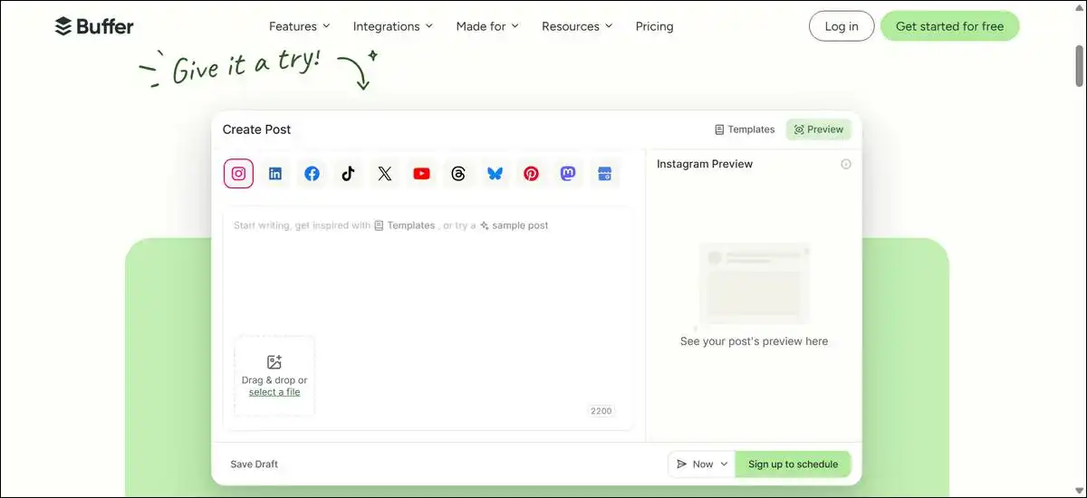Go to the Pricing page
Viewport: 1087px width, 498px height.
[x=654, y=26]
